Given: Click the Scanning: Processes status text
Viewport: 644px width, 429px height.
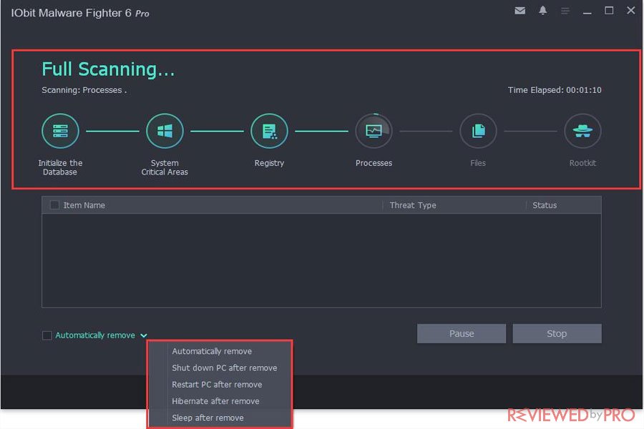Looking at the screenshot, I should (x=84, y=90).
